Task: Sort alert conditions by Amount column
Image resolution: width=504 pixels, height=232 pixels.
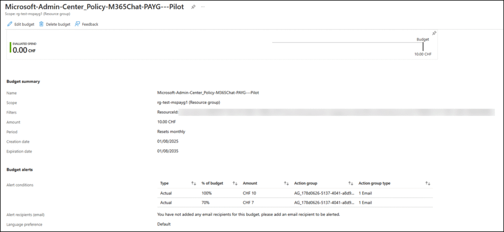Action: point(286,183)
